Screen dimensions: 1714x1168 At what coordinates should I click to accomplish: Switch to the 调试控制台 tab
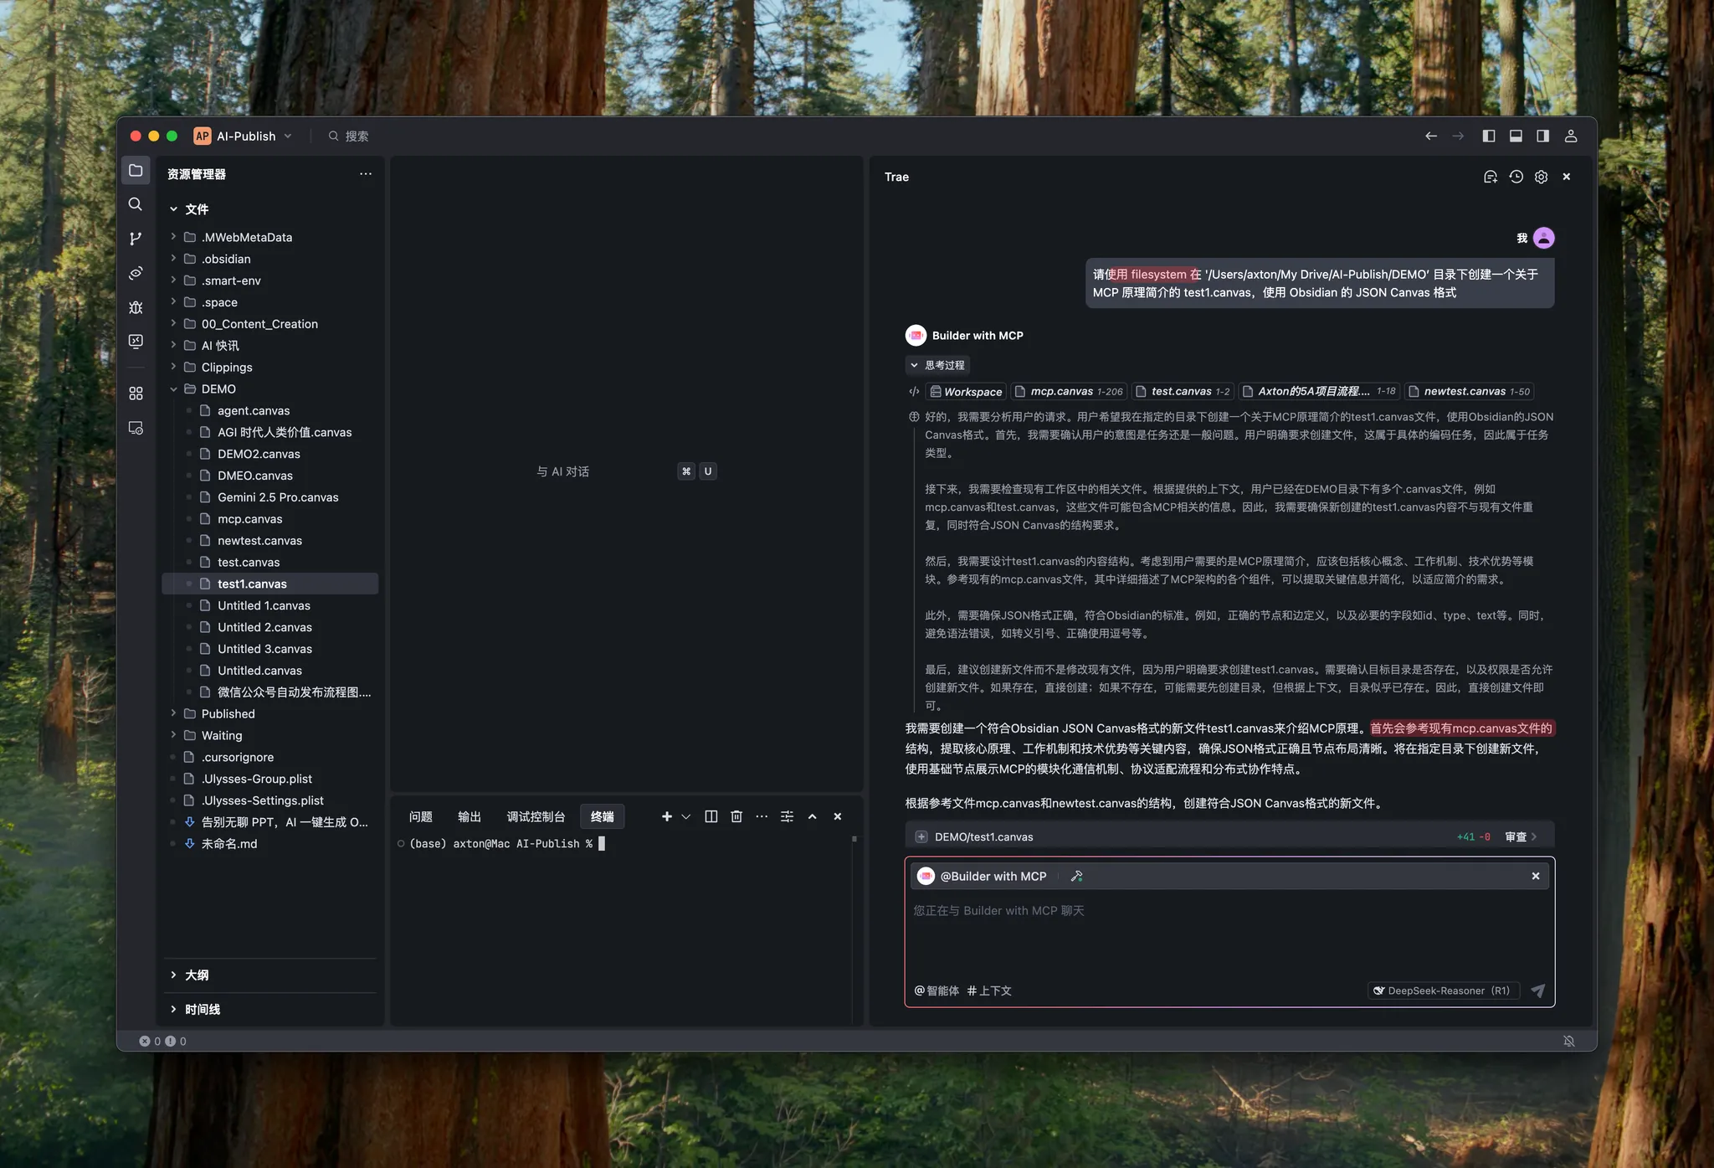[x=536, y=816]
